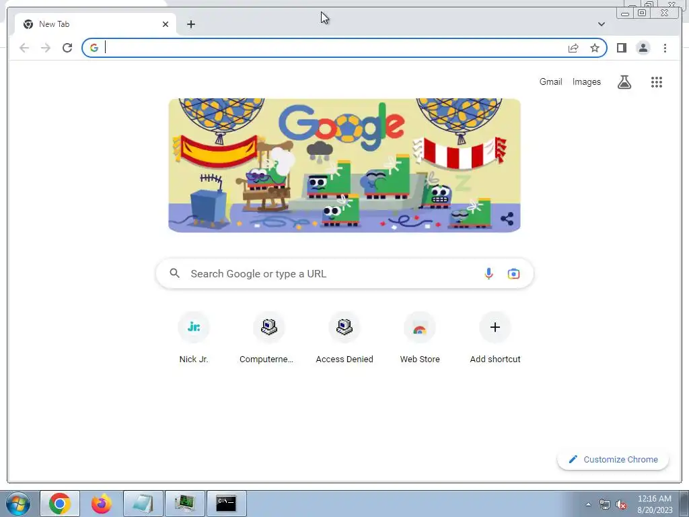Open the Google apps grid
The width and height of the screenshot is (689, 517).
click(x=657, y=81)
